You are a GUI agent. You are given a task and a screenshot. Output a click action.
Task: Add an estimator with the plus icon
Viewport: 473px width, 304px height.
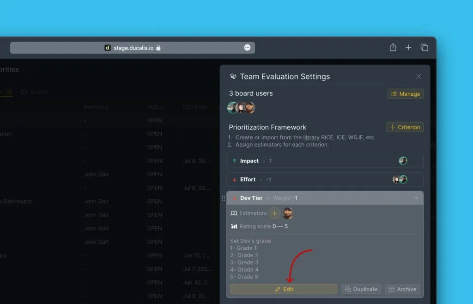(x=274, y=213)
